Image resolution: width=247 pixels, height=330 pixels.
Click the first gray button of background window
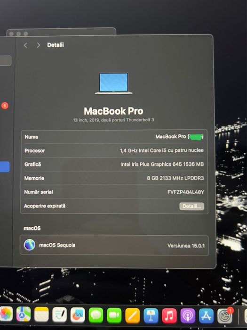(11, 34)
